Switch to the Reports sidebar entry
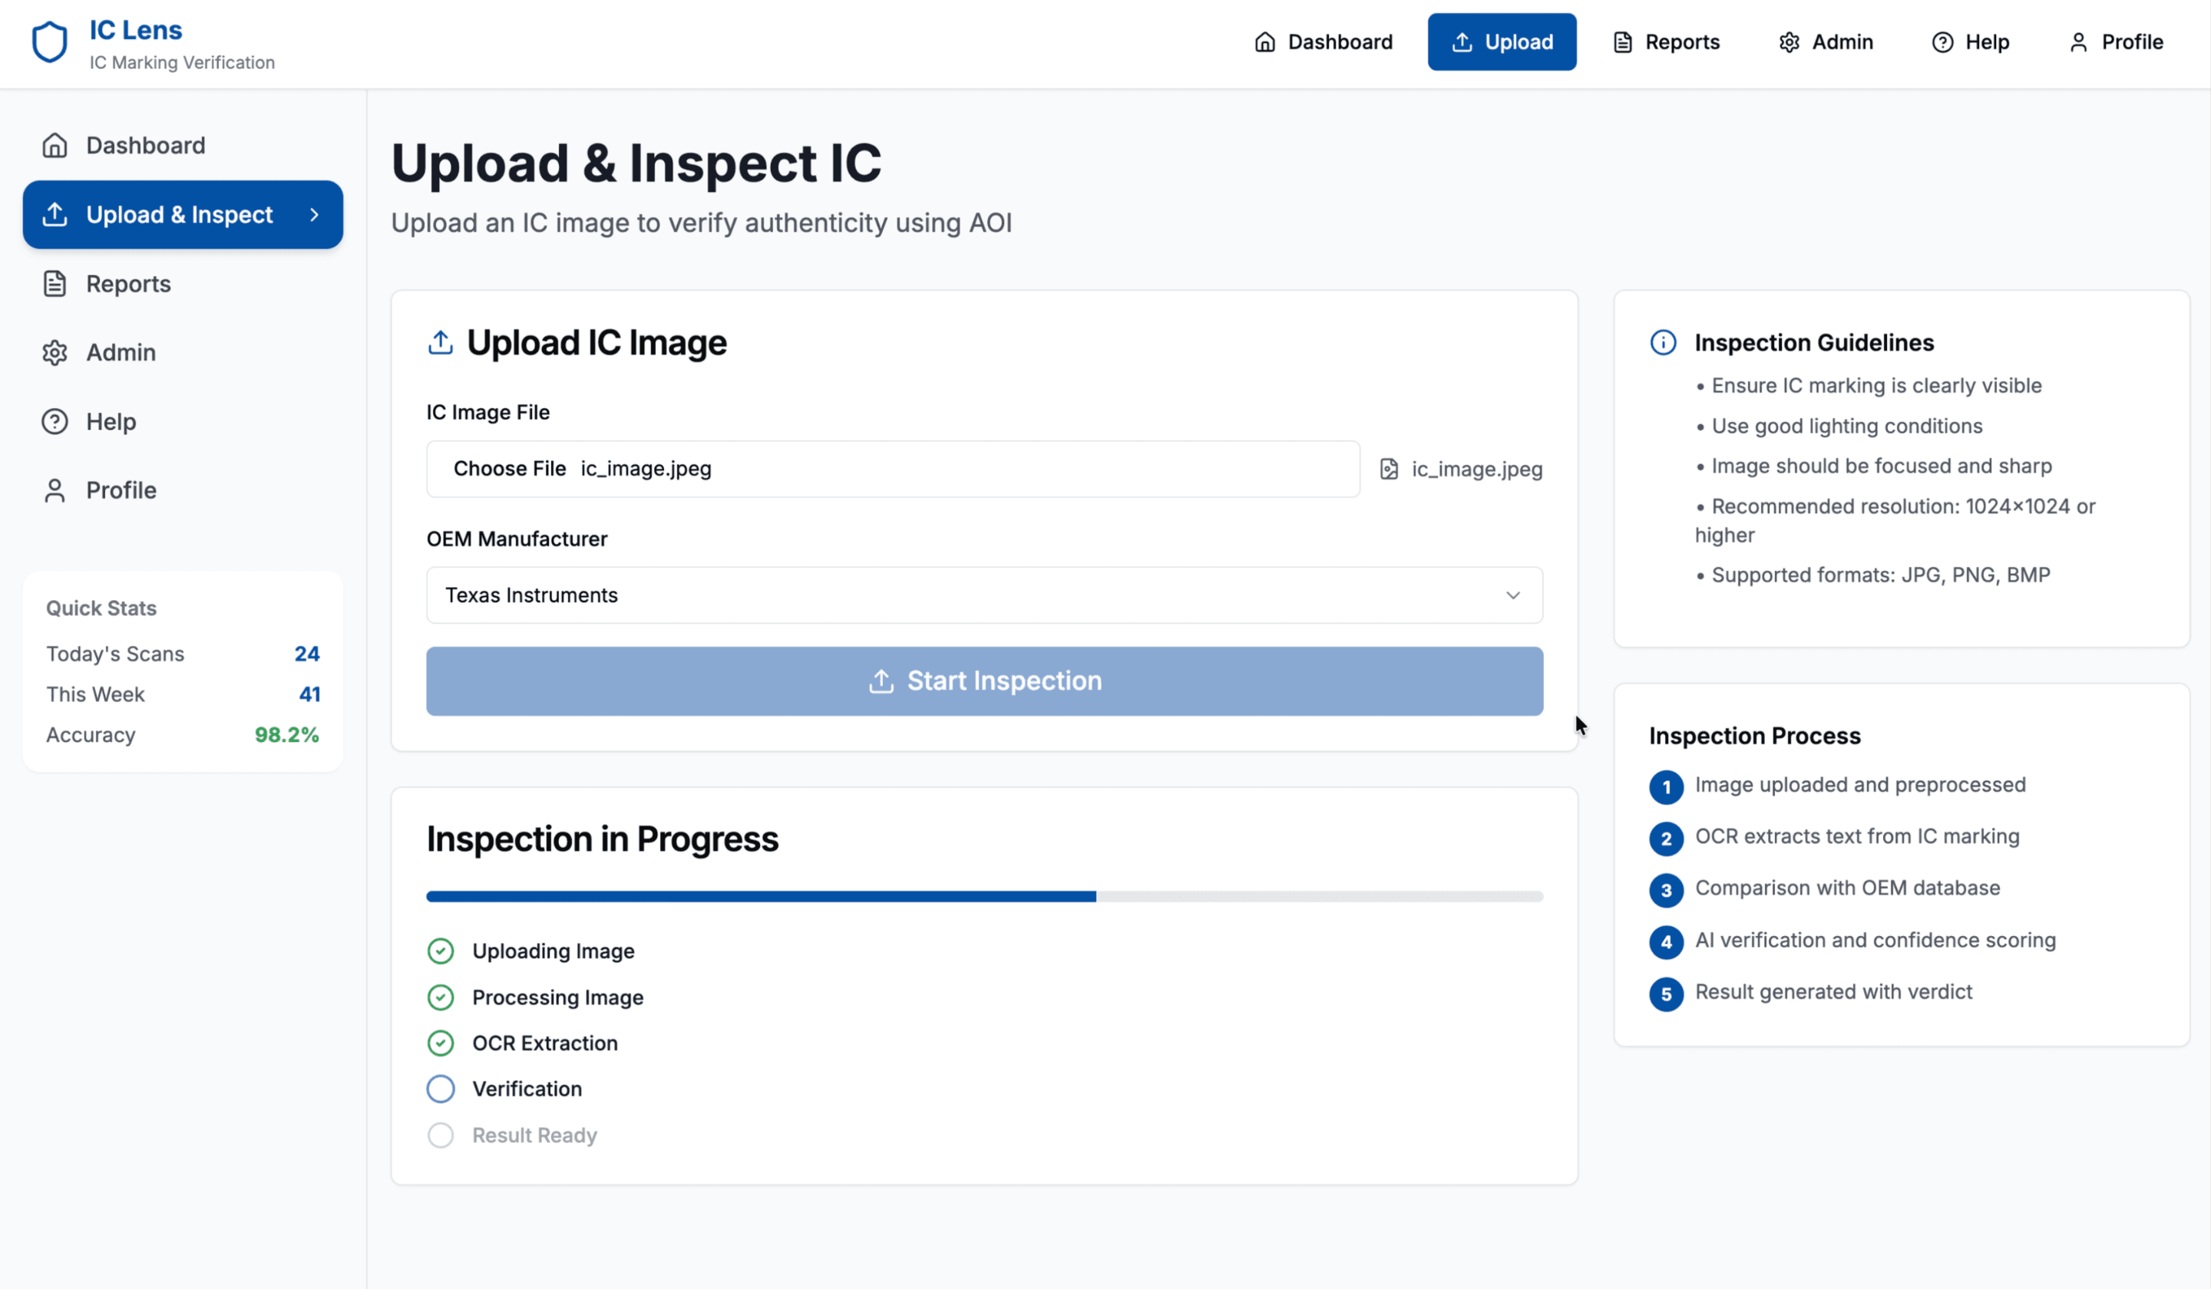 pos(128,283)
